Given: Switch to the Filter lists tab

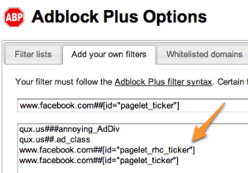Looking at the screenshot, I should pos(33,54).
